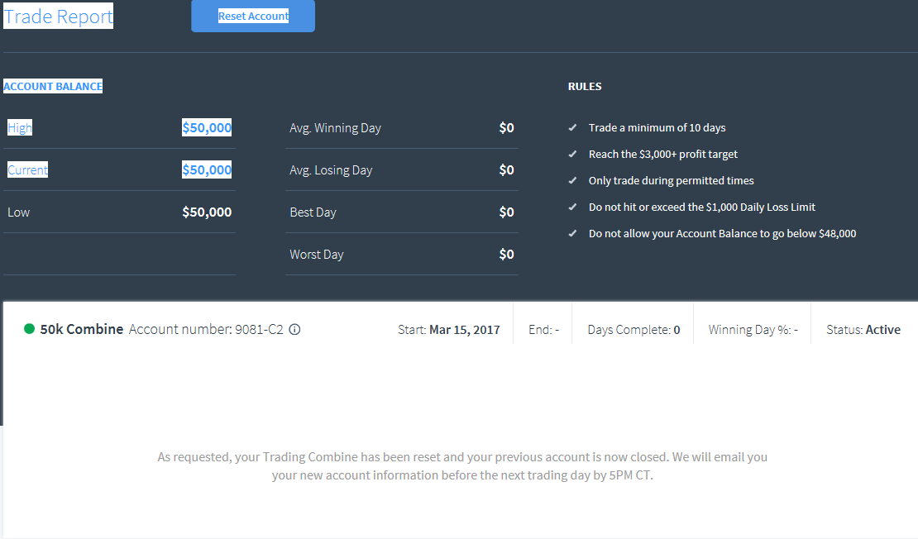Select the Worst Day $0 value

pos(506,254)
